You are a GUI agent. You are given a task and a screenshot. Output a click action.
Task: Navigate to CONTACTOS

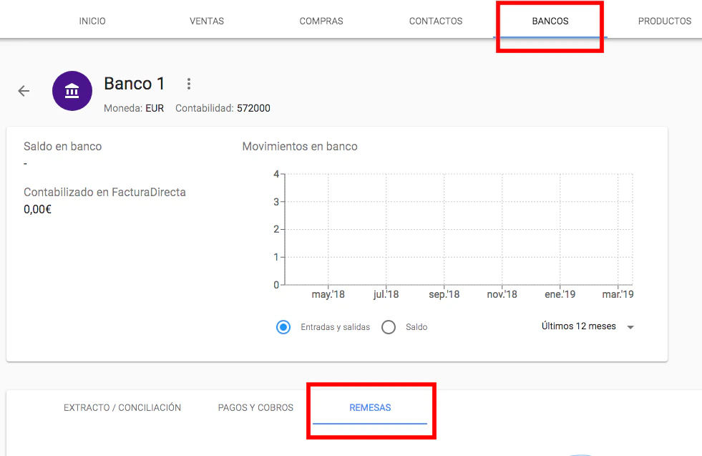[x=436, y=21]
